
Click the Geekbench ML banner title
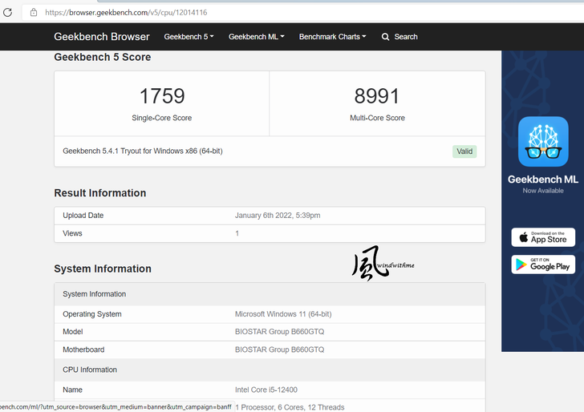click(x=543, y=180)
